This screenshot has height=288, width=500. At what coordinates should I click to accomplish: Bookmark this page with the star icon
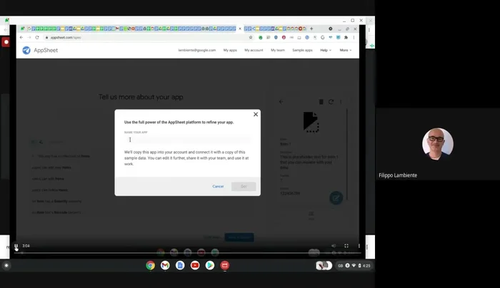tap(251, 38)
